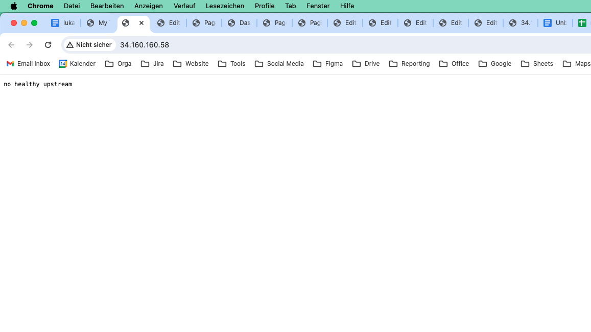Screen dimensions: 591x332
Task: Open the Anzeigen menu
Action: pyautogui.click(x=149, y=6)
